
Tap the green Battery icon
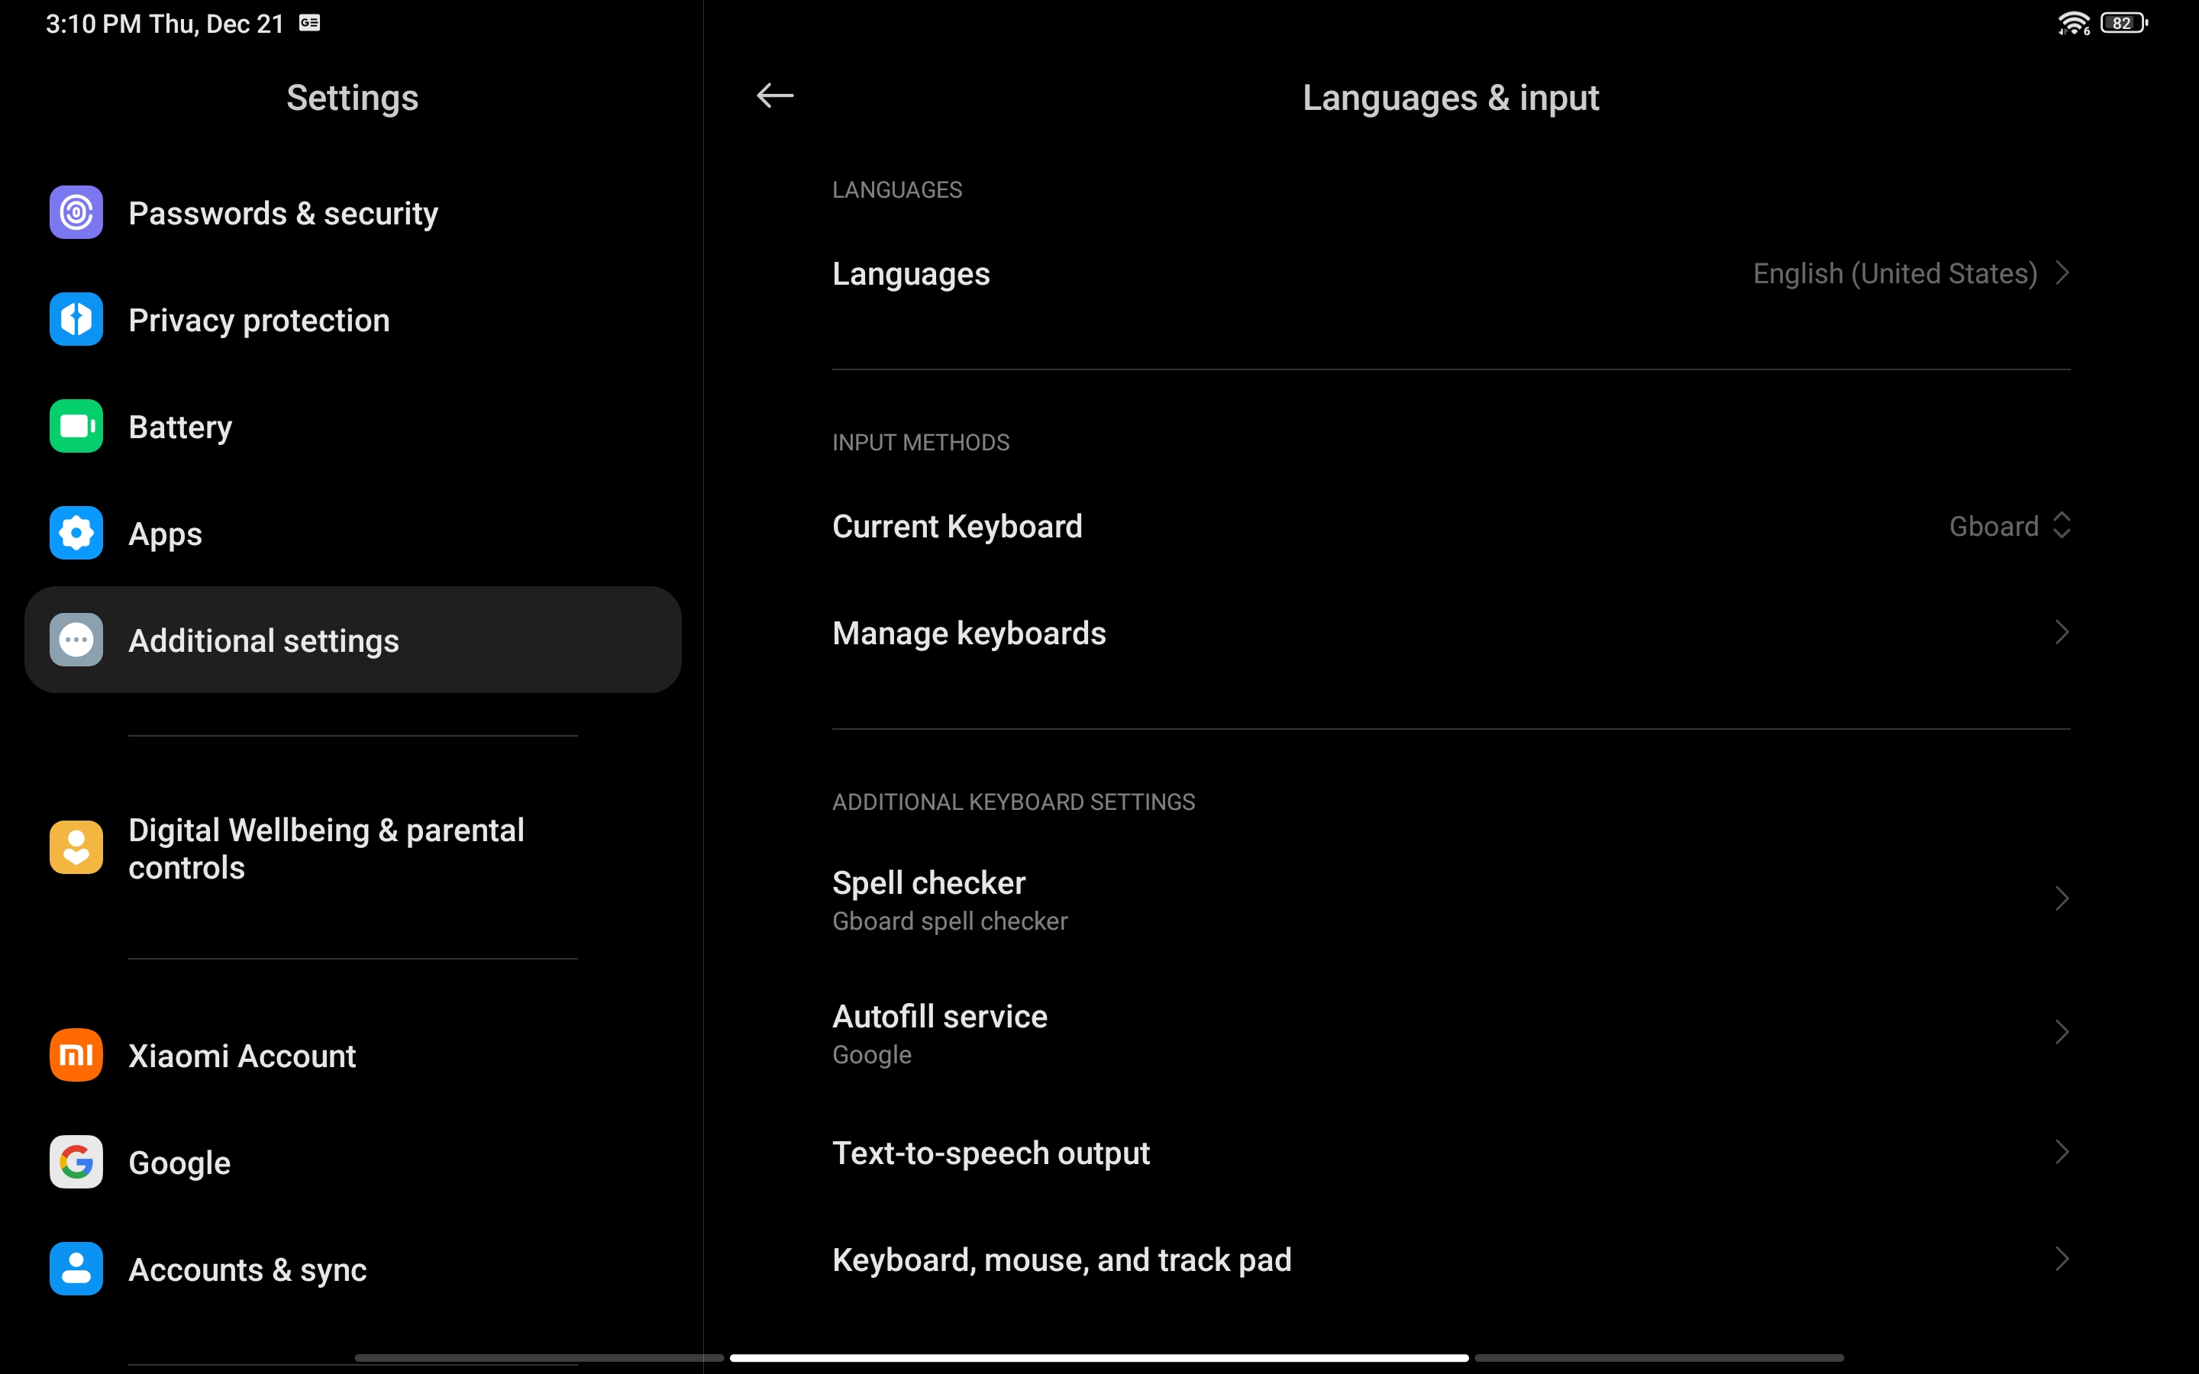click(76, 426)
